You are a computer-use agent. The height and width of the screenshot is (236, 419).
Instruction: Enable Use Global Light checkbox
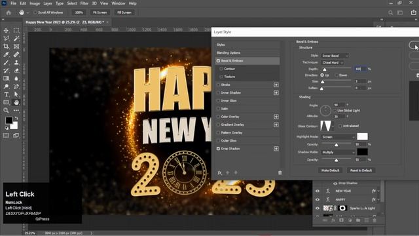click(335, 111)
